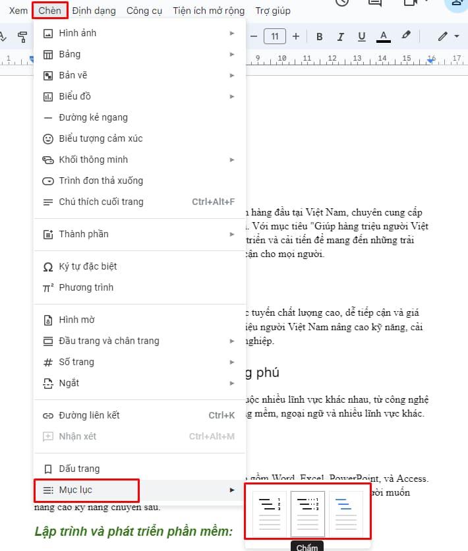Click the Chú thích cuối trang shortcut Ctrl+Alt+F
This screenshot has width=468, height=551.
214,202
